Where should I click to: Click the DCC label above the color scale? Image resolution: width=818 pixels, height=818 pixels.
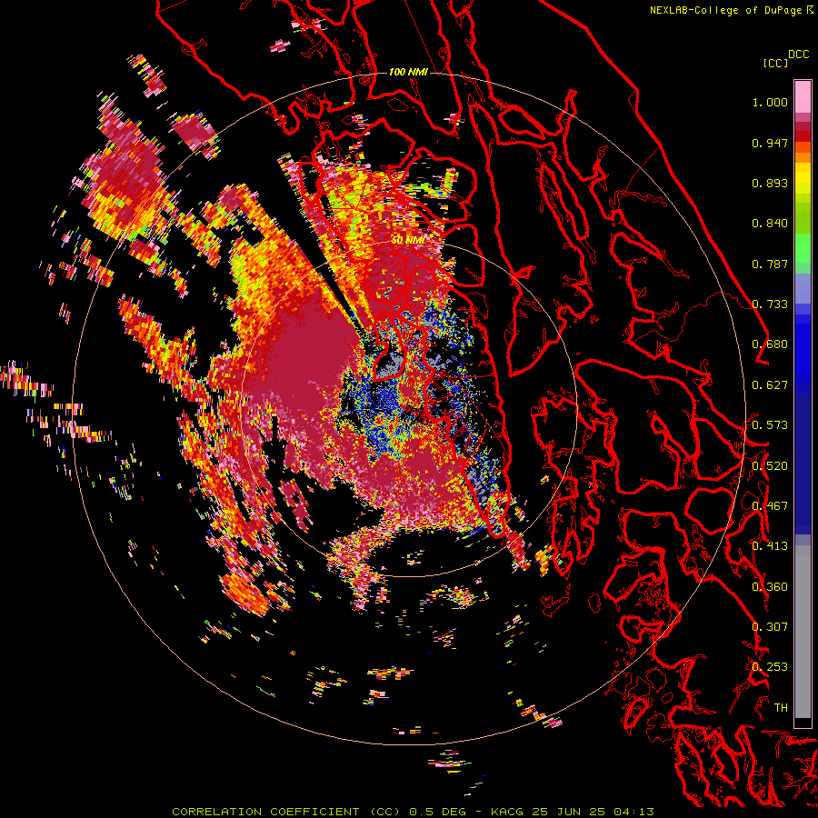799,55
